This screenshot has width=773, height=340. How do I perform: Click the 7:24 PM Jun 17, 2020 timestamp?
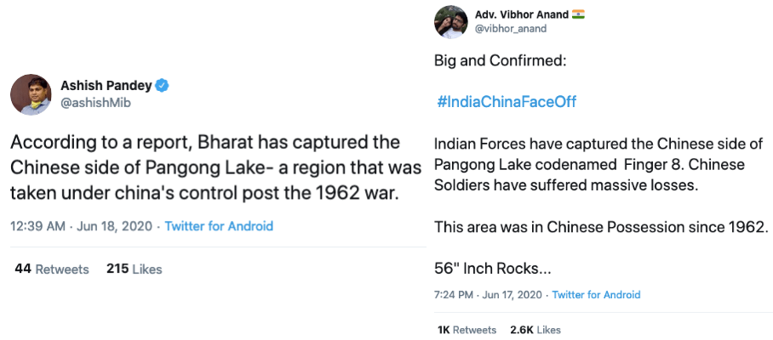click(490, 295)
